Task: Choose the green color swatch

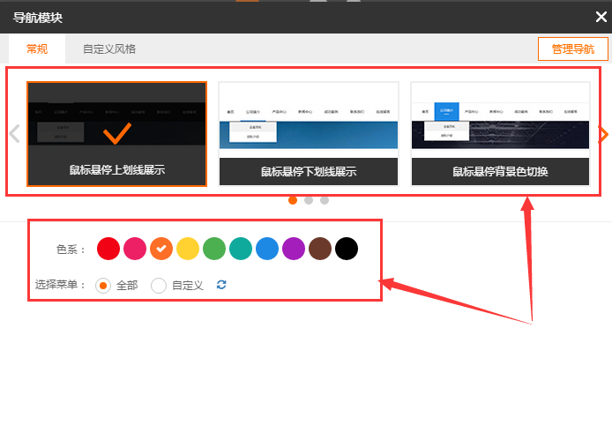Action: pyautogui.click(x=214, y=249)
